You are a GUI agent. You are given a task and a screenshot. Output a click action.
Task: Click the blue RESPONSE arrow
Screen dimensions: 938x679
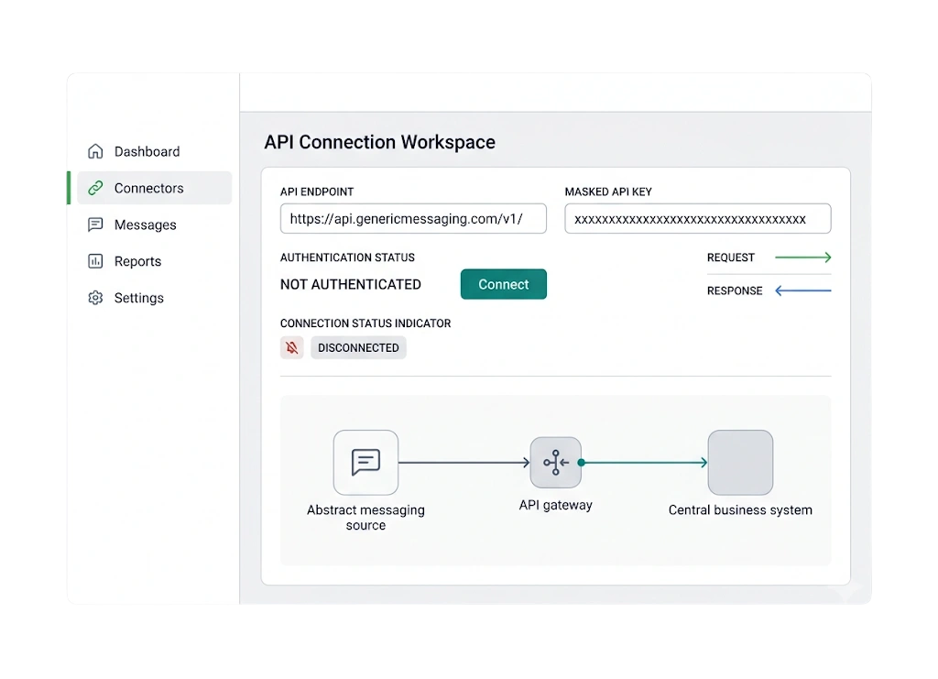802,290
